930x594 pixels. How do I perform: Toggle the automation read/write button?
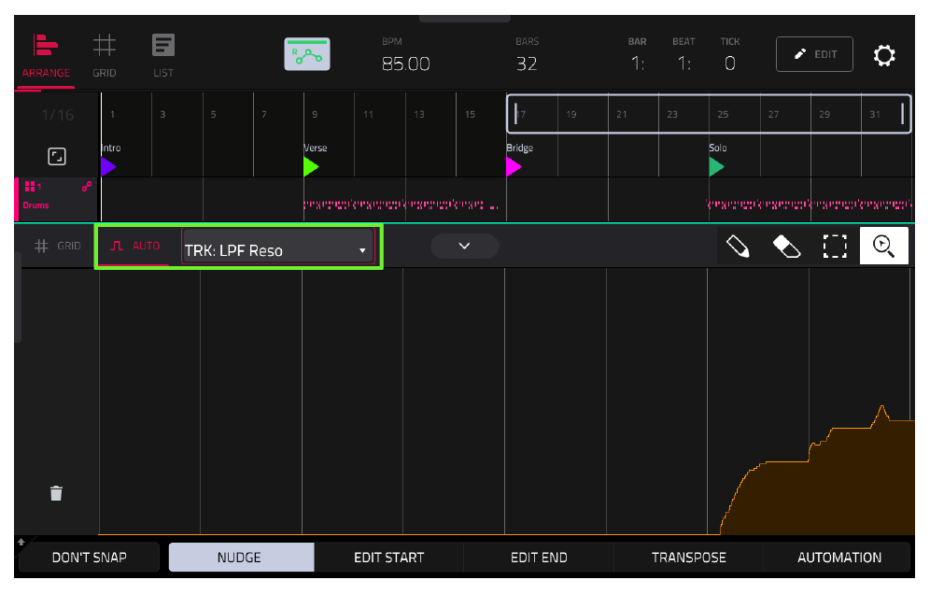coord(306,54)
